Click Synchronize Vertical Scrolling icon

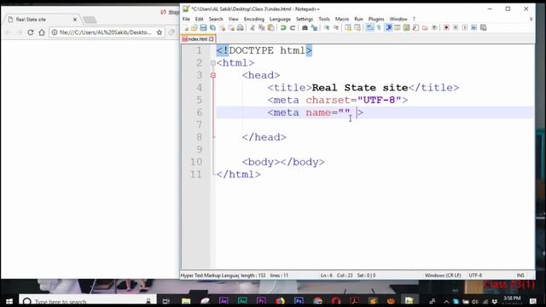(x=348, y=28)
